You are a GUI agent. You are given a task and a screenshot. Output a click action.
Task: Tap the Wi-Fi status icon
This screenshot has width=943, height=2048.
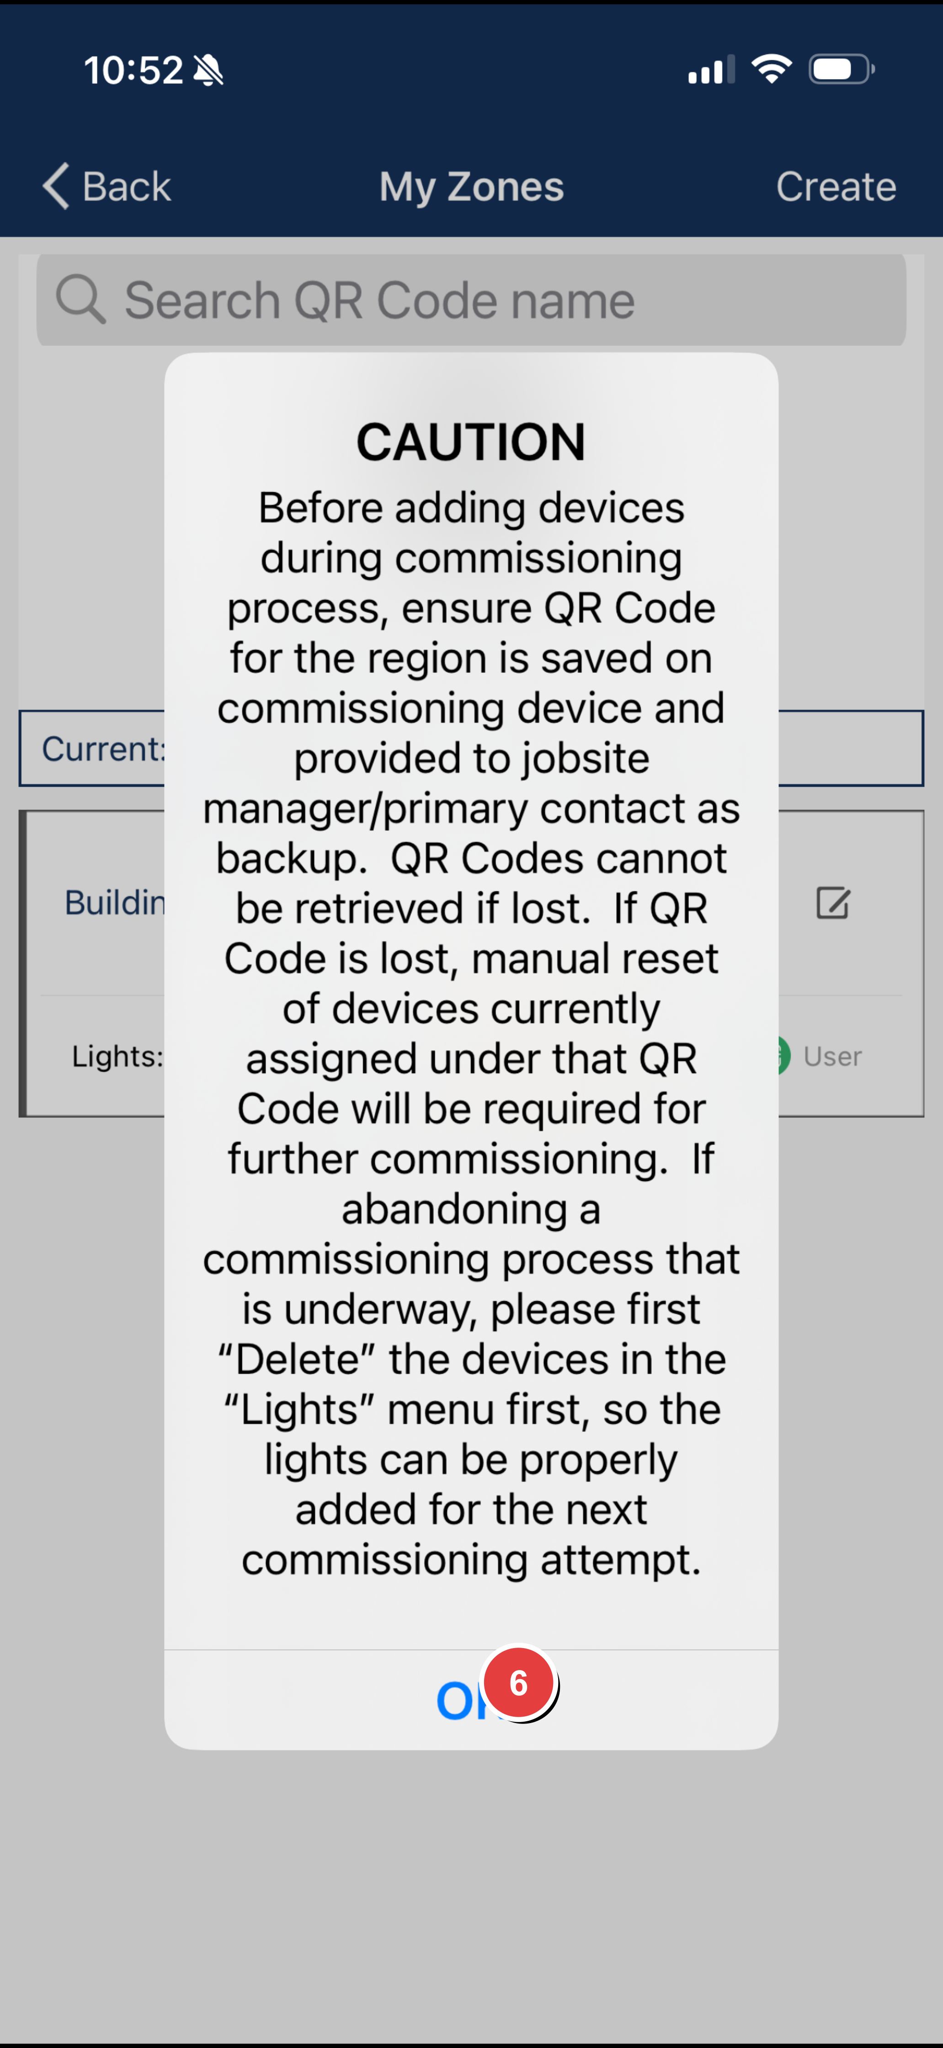click(772, 69)
